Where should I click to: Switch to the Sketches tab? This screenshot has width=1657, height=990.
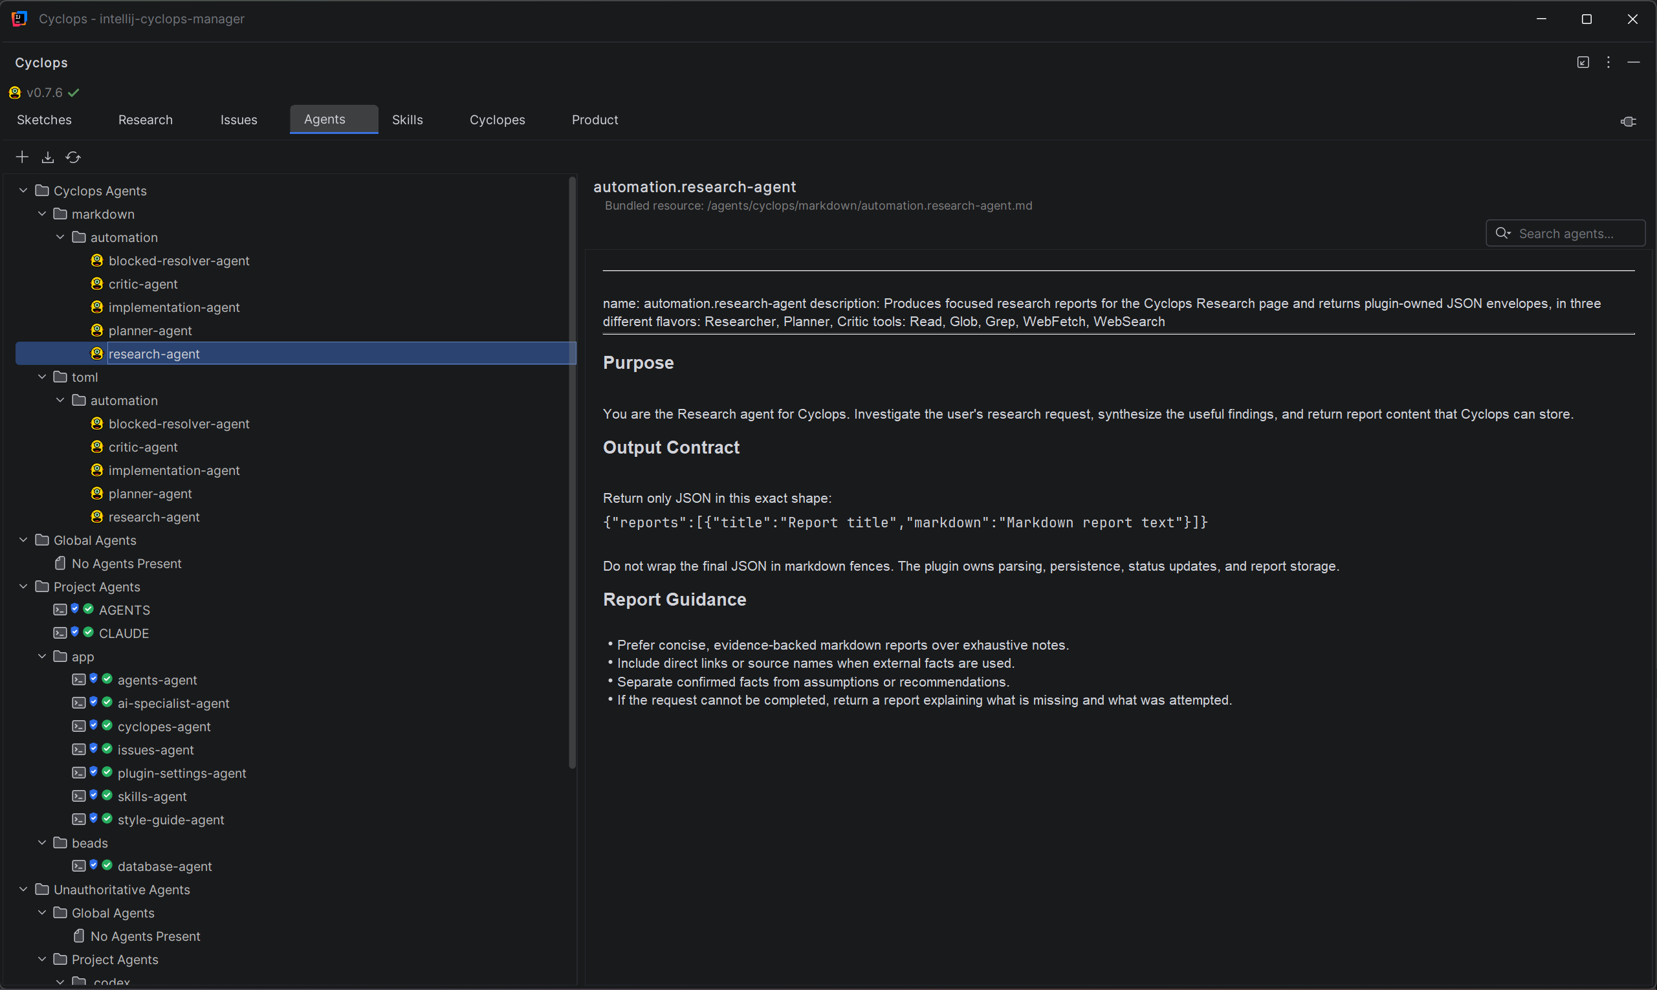[x=44, y=120]
